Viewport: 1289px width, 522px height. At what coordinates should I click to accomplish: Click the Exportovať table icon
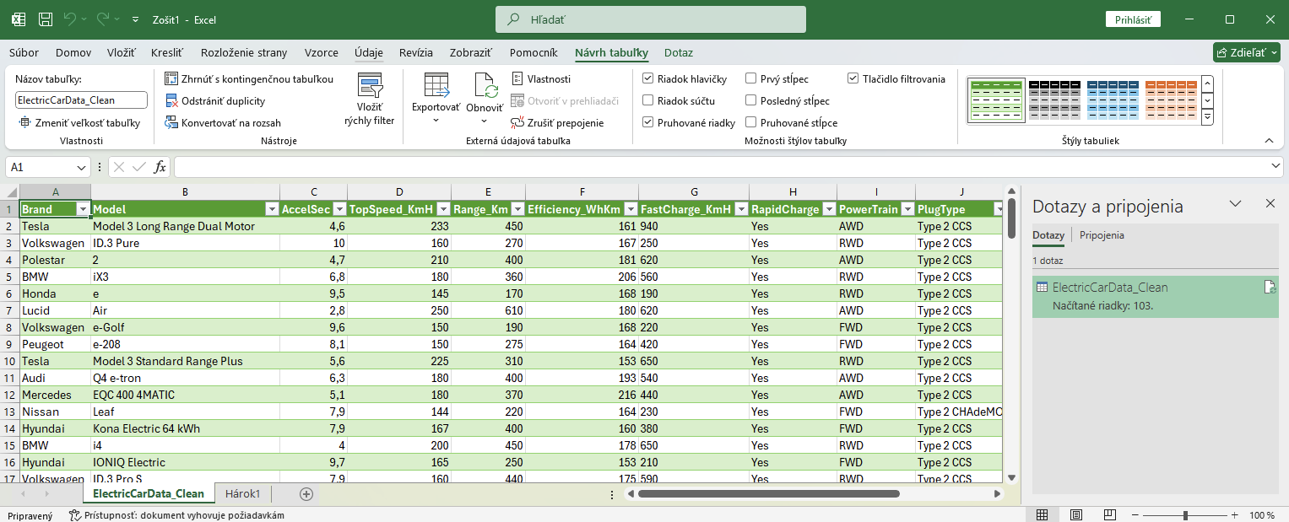[436, 86]
